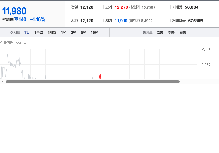Select the 1년 line chart tab
Image resolution: width=219 pixels, height=153 pixels.
64,32
